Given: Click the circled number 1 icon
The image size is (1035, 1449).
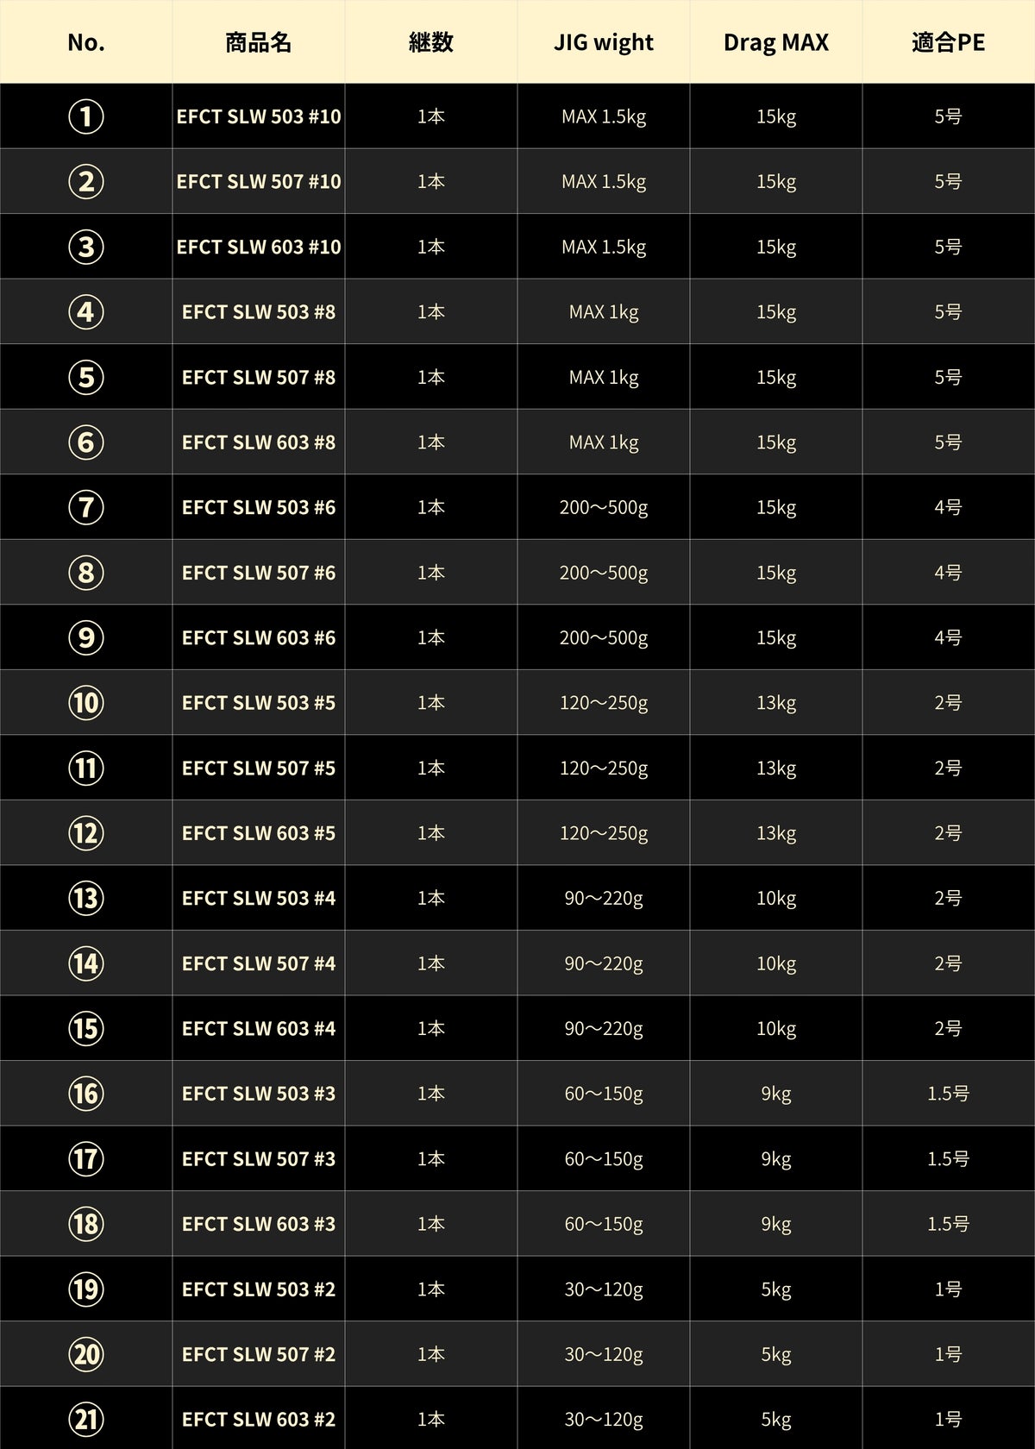Looking at the screenshot, I should pos(86,116).
